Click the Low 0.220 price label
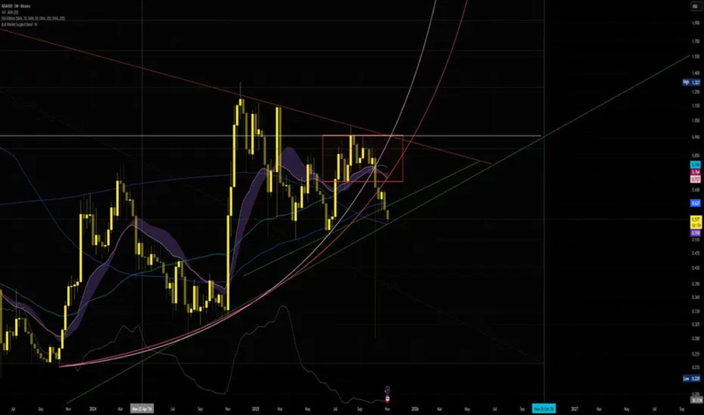The image size is (704, 415). (x=695, y=378)
